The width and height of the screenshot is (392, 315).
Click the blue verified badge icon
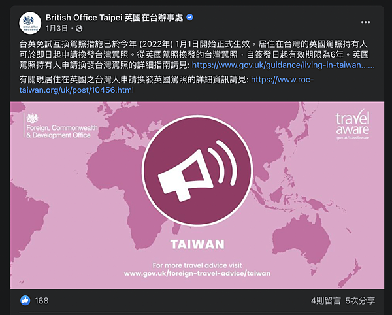tap(189, 18)
